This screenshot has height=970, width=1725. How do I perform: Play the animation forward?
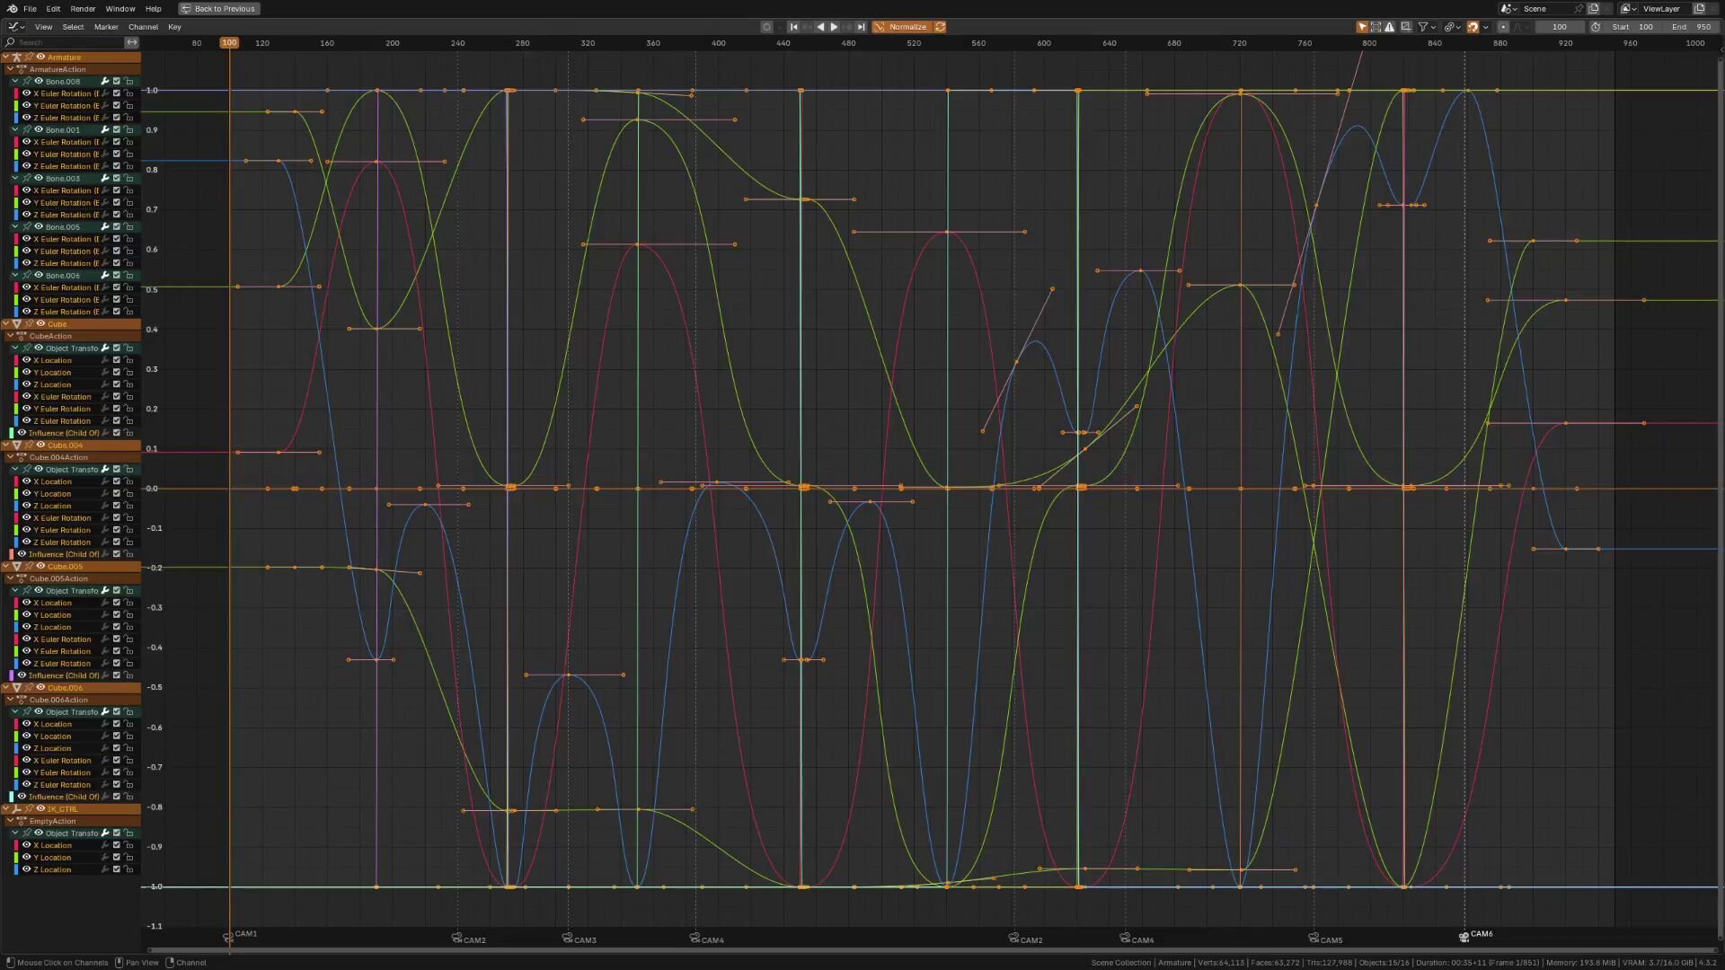pos(834,27)
